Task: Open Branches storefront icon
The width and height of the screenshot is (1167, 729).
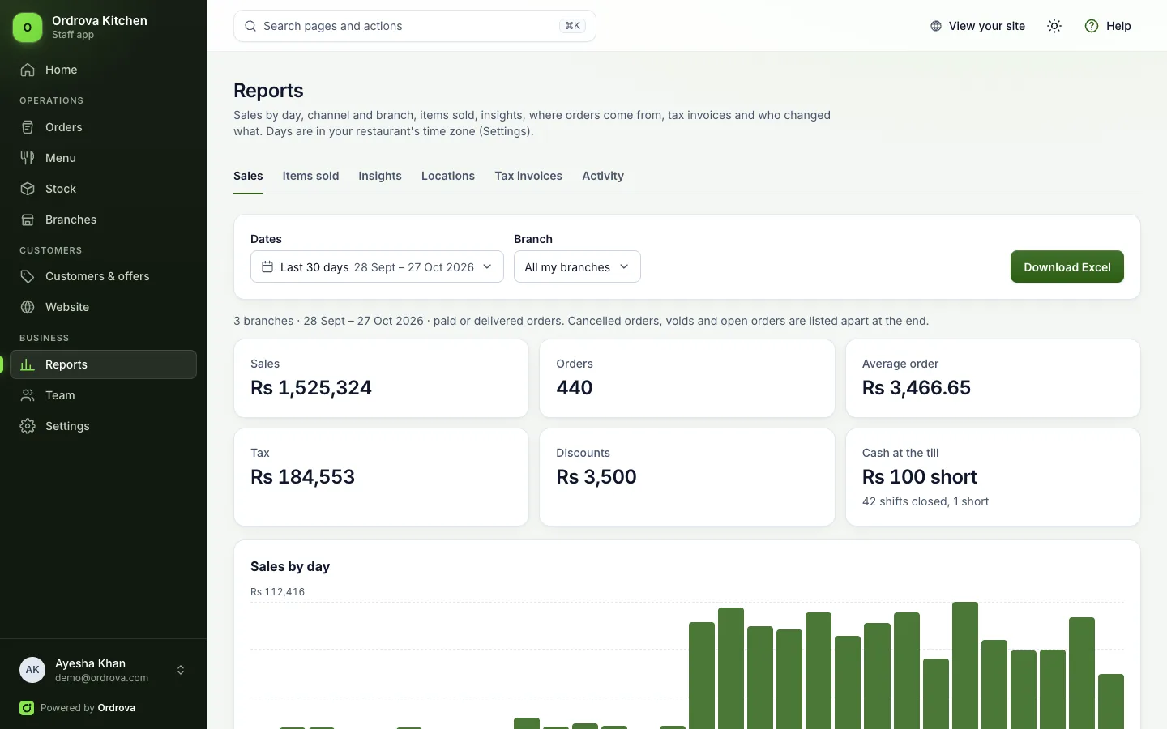Action: [x=28, y=220]
